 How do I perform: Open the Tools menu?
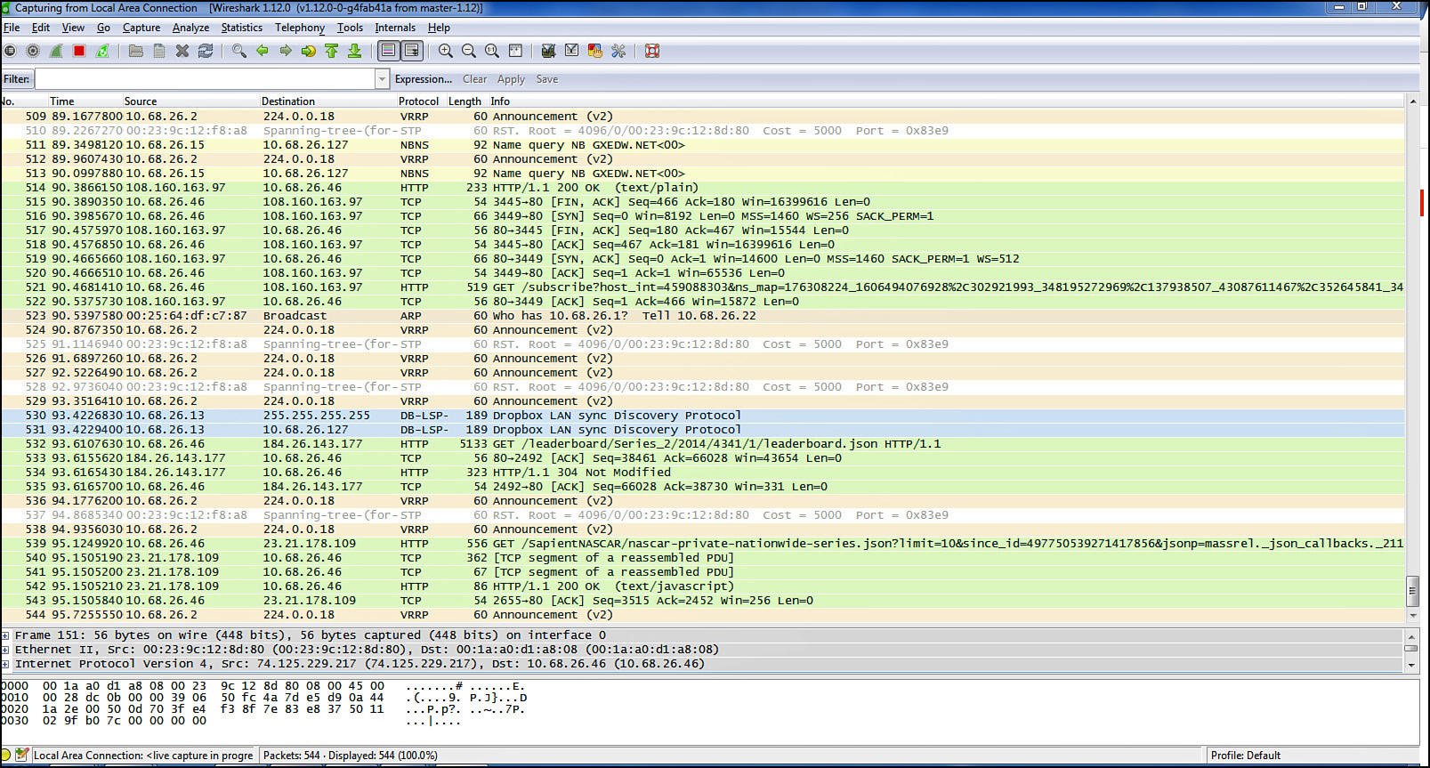pos(350,28)
